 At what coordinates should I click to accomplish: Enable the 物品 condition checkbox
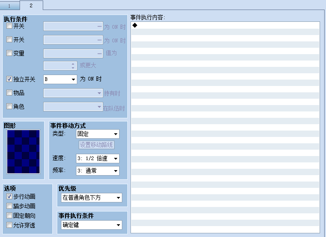[x=9, y=93]
